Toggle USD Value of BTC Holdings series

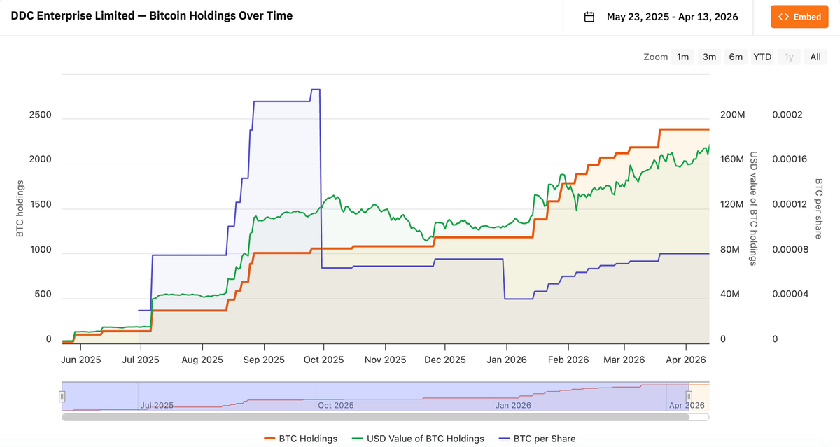pos(418,439)
